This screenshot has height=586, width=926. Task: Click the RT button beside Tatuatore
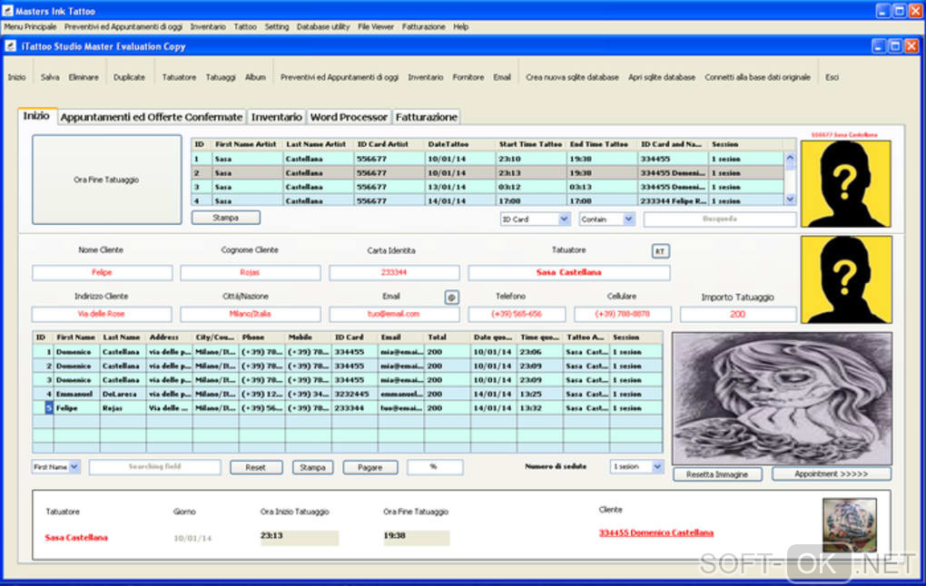click(660, 251)
